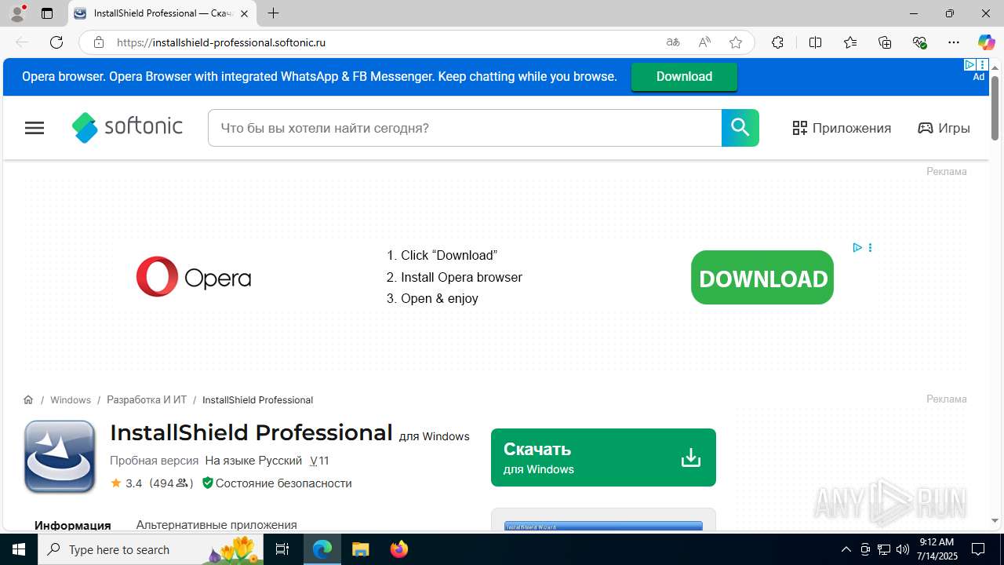
Task: Click the 3.4 star rating
Action: [x=126, y=483]
